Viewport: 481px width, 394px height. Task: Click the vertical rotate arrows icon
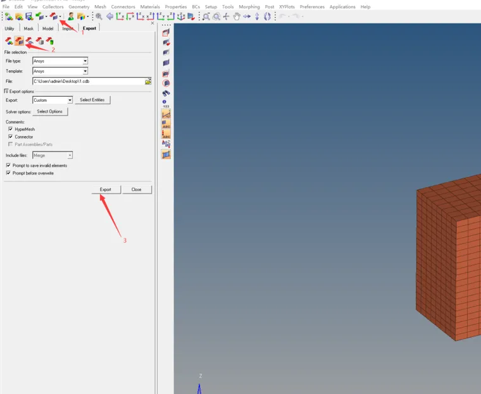click(257, 16)
